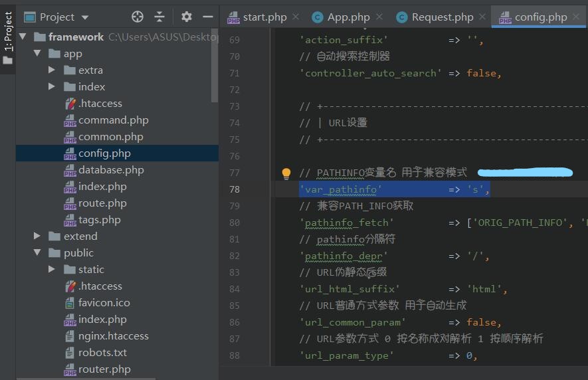The height and width of the screenshot is (380, 588).
Task: Collapse the framework root folder
Action: [23, 37]
